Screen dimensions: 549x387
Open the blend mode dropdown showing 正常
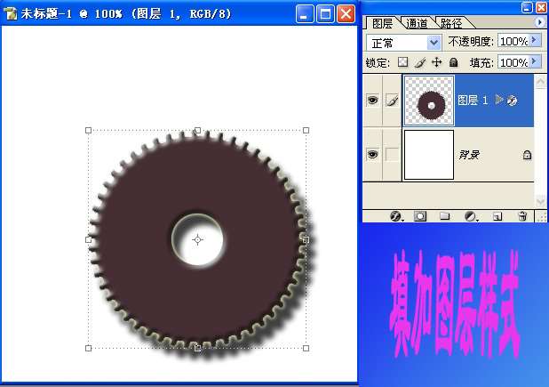(404, 43)
